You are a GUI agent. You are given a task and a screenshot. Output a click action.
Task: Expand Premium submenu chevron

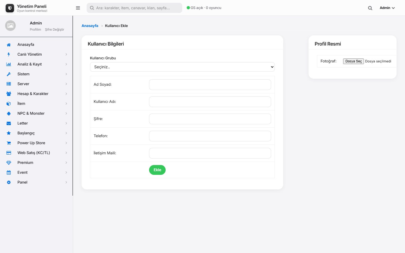[66, 163]
